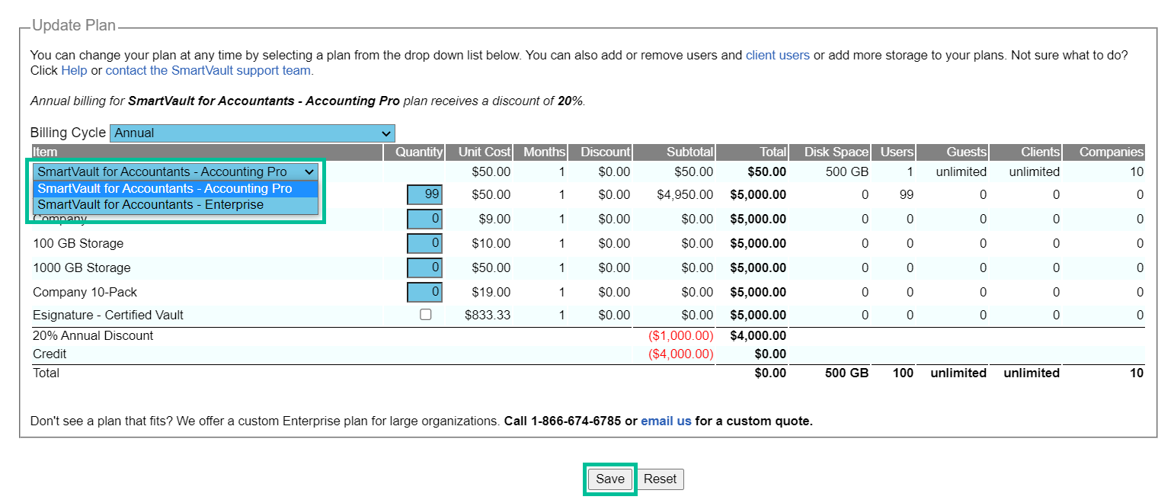Click the ($4,000.00) credit amount
The image size is (1174, 503).
680,354
